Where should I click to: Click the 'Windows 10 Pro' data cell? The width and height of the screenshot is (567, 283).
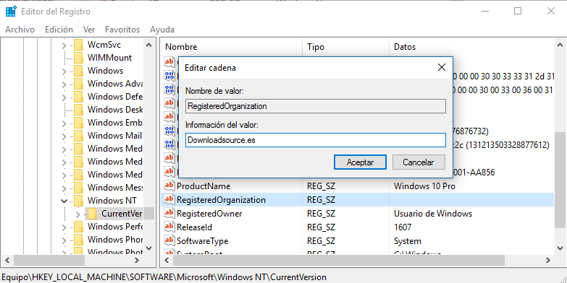[424, 186]
